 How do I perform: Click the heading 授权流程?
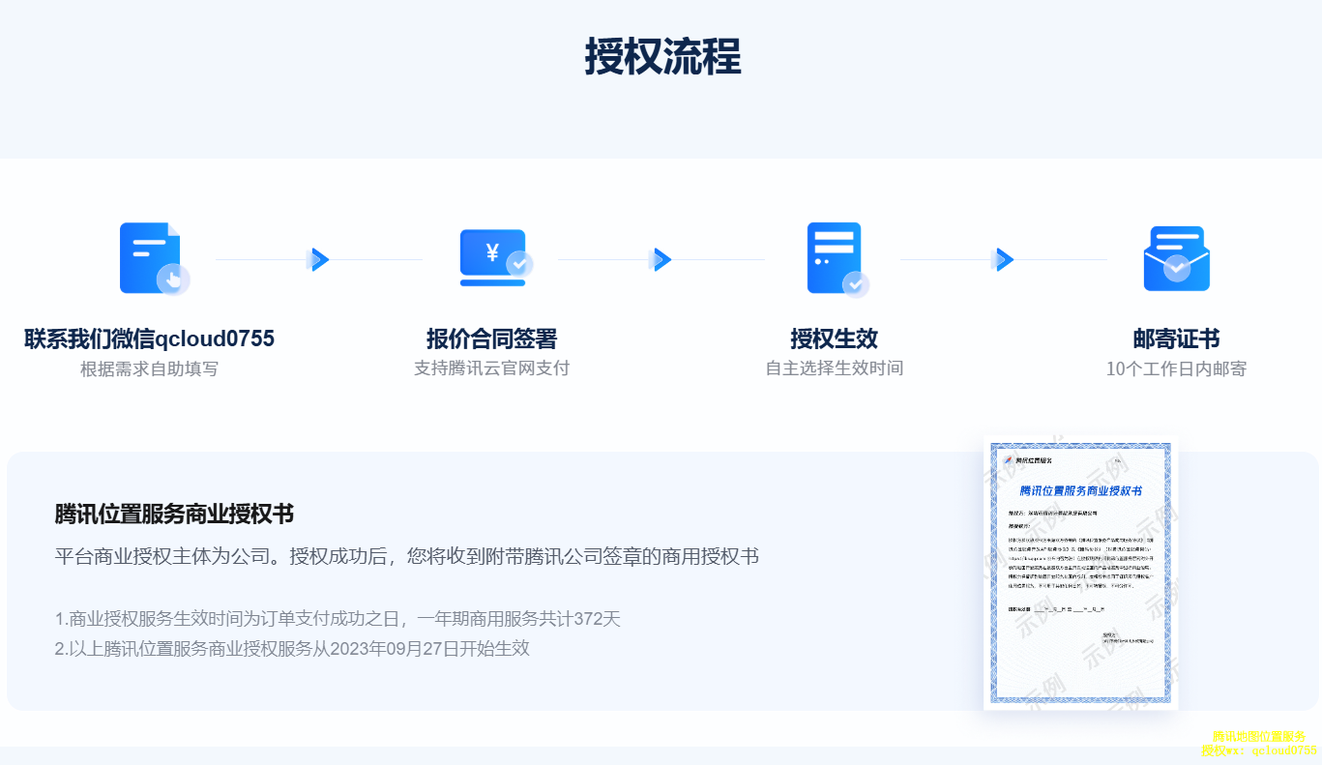click(x=662, y=57)
